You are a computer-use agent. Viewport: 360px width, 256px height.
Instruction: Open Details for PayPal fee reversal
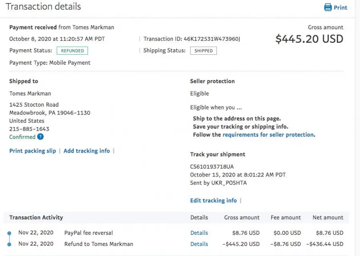[x=199, y=233]
